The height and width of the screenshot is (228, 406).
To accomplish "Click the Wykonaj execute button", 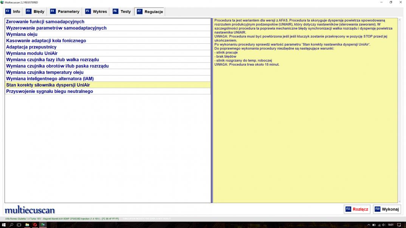I will point(387,209).
